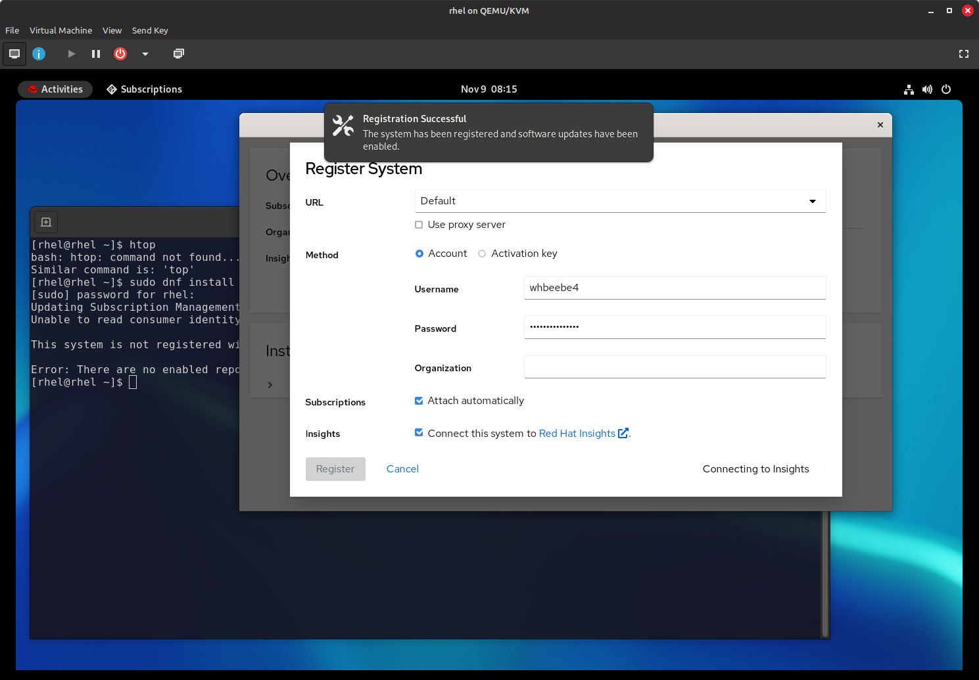Maximize the virt-manager window
Viewport: 979px width, 680px height.
[949, 11]
